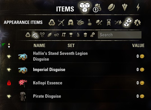Sort items by the Value column
The width and height of the screenshot is (151, 110).
click(138, 45)
